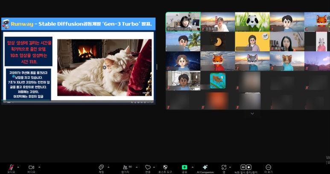Expand apps caret beside 앱
Viewport: 330px width, 174px height.
click(x=230, y=167)
